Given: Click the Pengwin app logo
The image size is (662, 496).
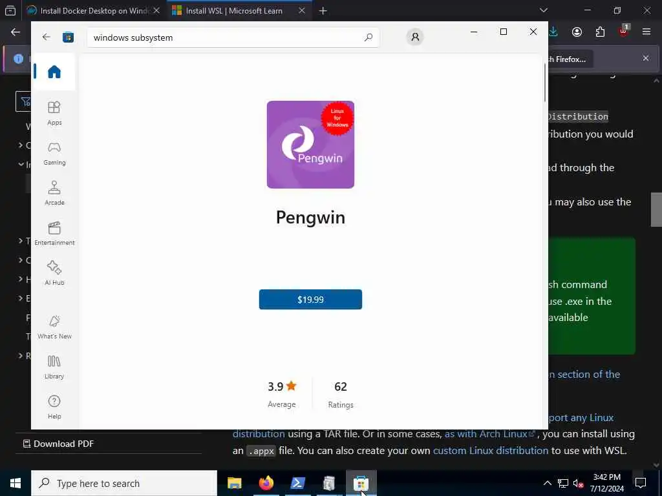Looking at the screenshot, I should click(310, 145).
